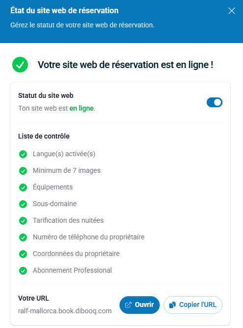Click the Tarification des nuitées label
This screenshot has width=243, height=328.
click(68, 220)
